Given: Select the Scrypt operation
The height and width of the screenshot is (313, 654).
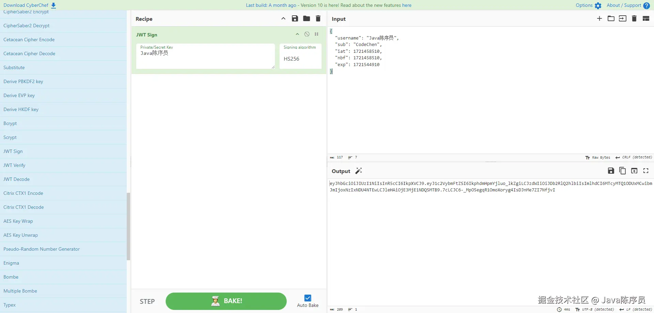Looking at the screenshot, I should point(63,137).
